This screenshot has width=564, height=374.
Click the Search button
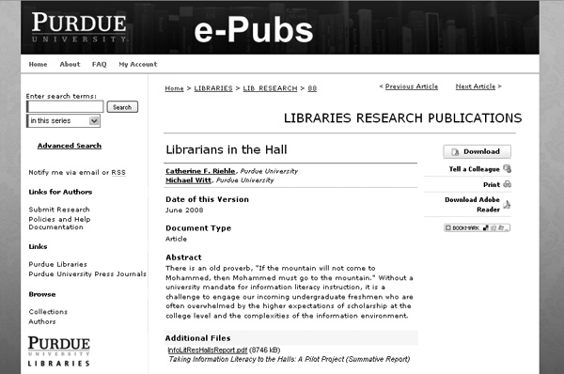click(122, 107)
